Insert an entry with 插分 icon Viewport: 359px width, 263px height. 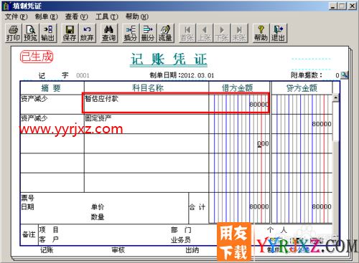tap(131, 33)
